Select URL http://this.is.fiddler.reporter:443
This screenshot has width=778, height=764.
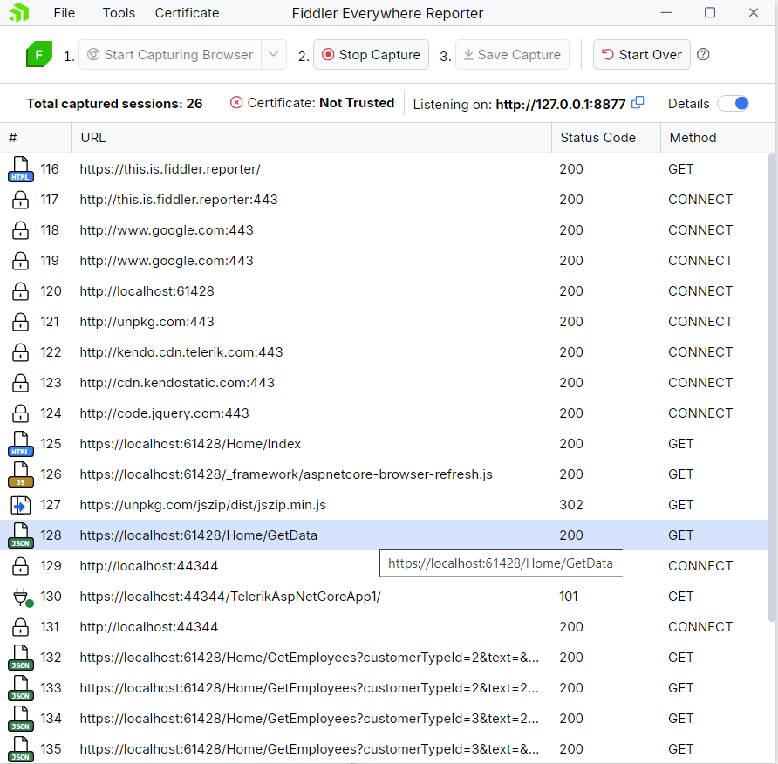point(179,200)
